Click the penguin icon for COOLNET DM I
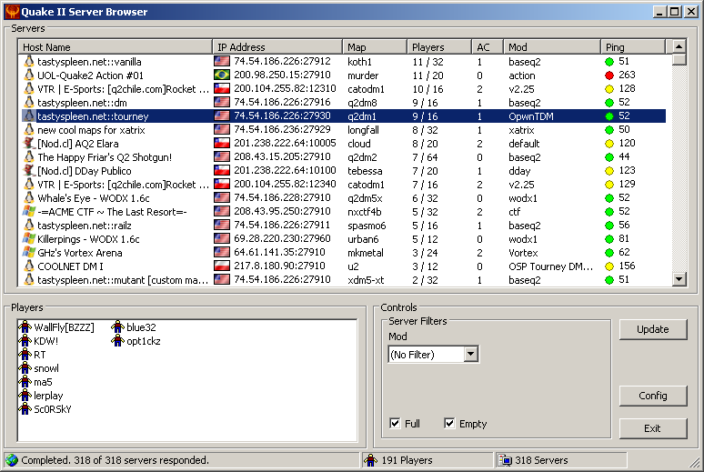This screenshot has height=472, width=704. pos(29,266)
